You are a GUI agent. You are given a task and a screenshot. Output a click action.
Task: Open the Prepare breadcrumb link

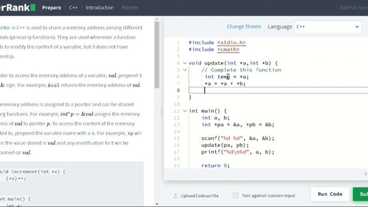(51, 7)
